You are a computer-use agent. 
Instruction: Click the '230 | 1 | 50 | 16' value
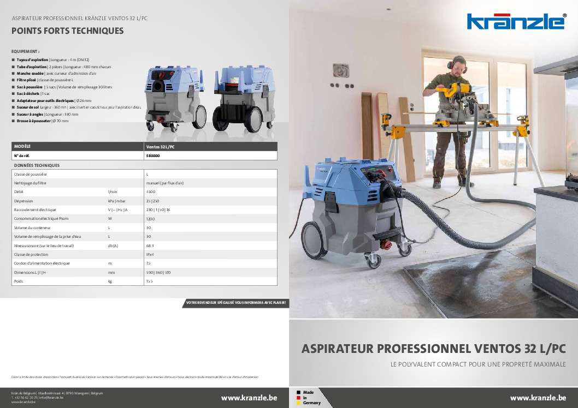click(x=158, y=210)
